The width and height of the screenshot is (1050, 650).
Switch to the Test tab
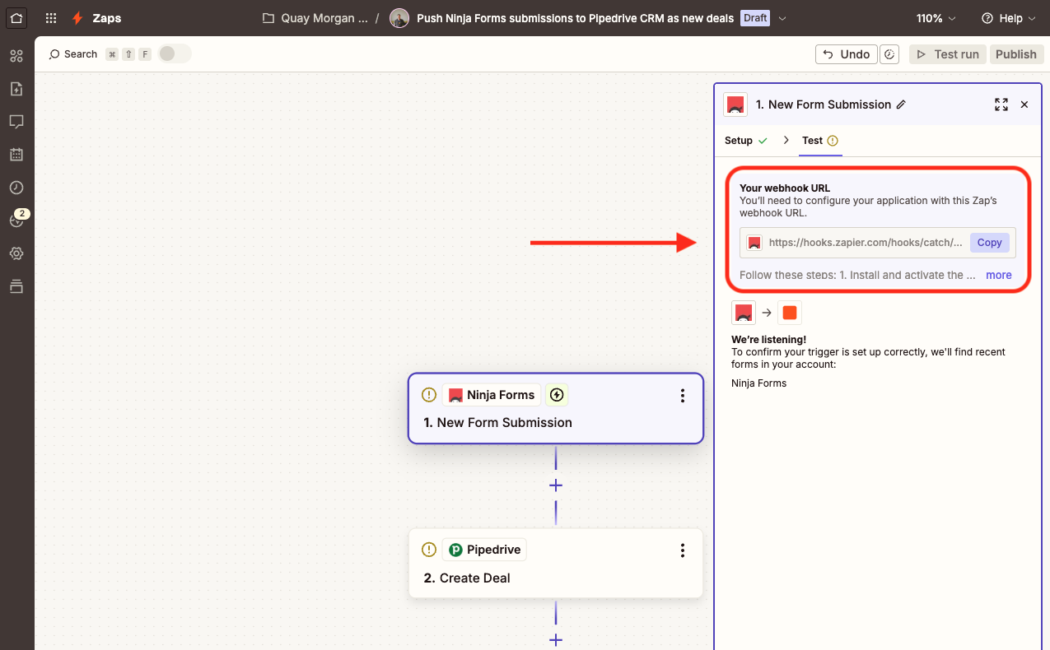pos(820,141)
